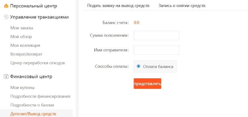This screenshot has height=117, width=248.
Task: Open Подробности финансирования
Action: (x=40, y=96)
